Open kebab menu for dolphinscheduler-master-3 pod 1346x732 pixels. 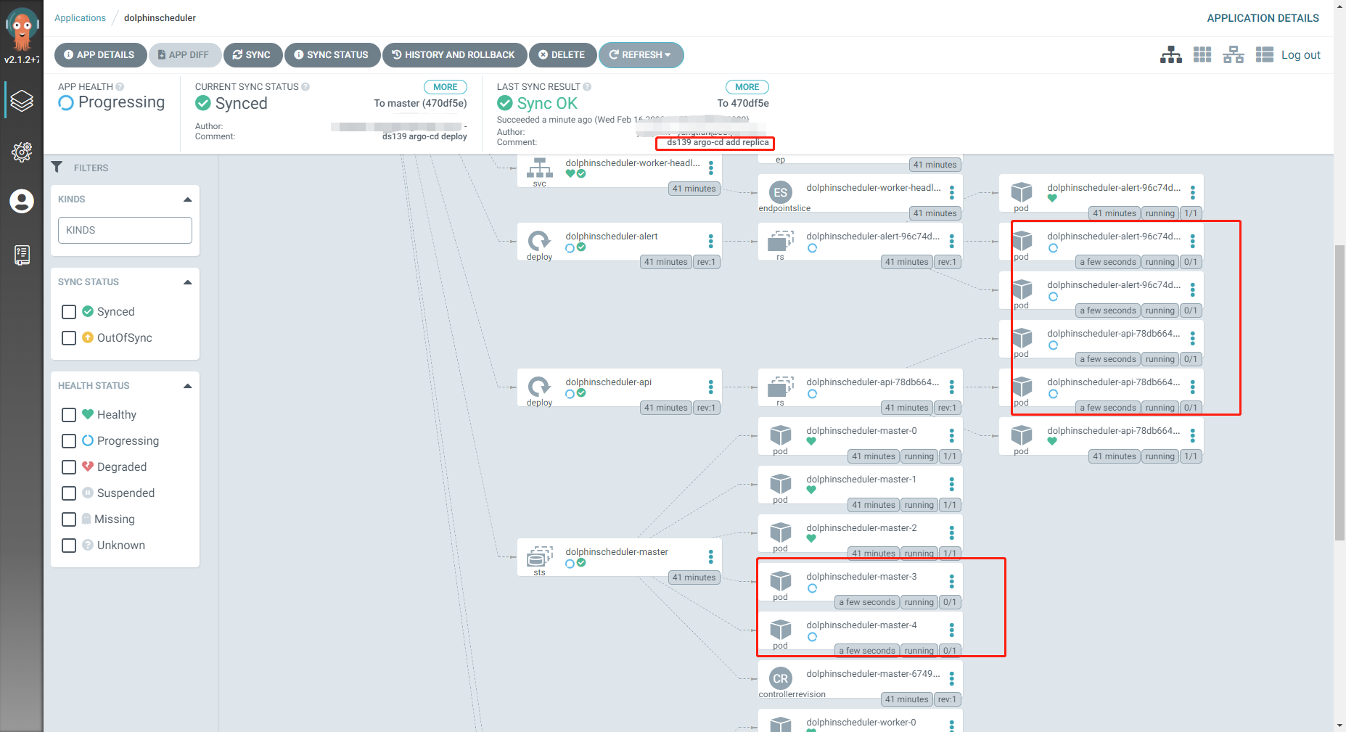click(x=951, y=582)
